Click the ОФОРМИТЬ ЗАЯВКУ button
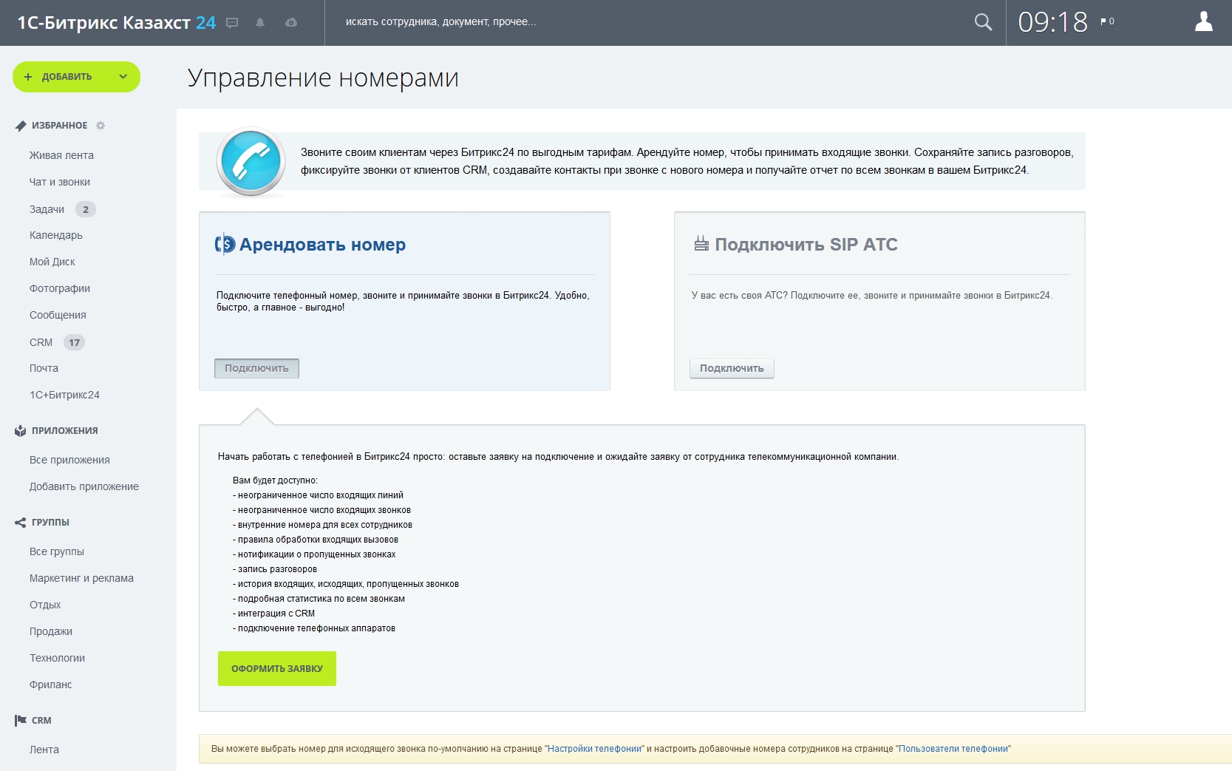The height and width of the screenshot is (771, 1232). tap(277, 668)
